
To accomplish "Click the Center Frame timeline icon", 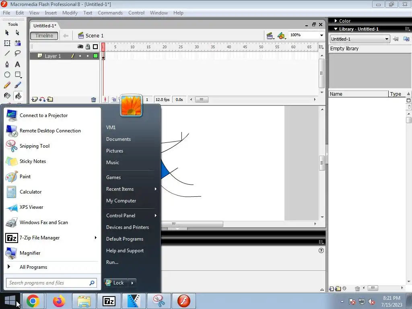I will click(x=105, y=100).
